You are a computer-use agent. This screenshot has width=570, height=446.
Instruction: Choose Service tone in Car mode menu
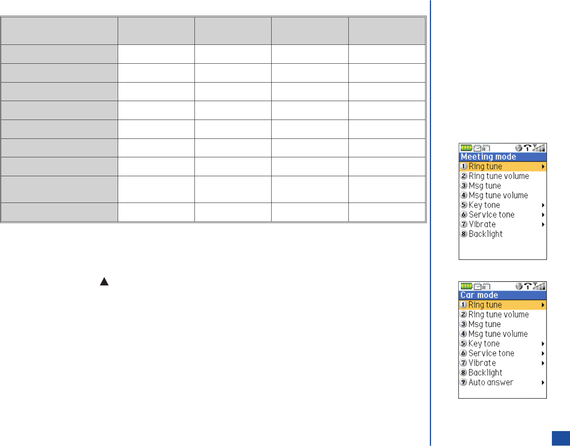(x=503, y=354)
